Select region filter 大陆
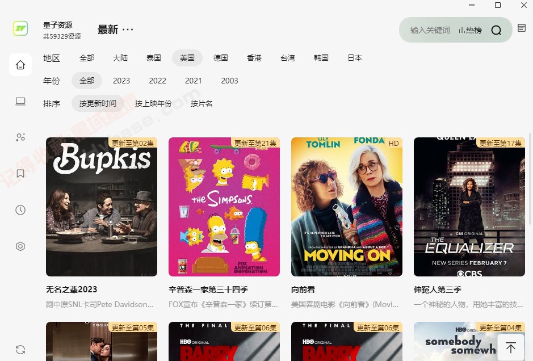The image size is (533, 361). 120,58
